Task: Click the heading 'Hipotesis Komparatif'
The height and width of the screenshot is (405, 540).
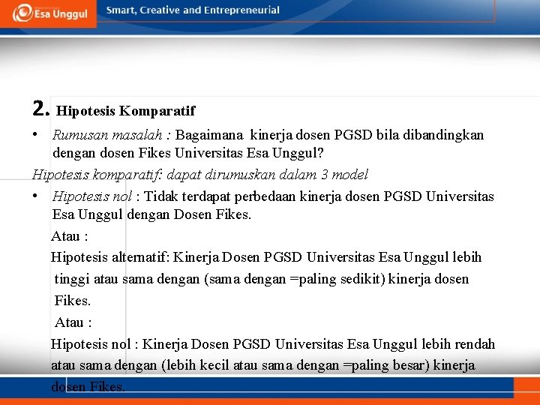Action: tap(126, 110)
